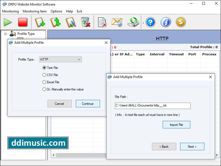Image resolution: width=221 pixels, height=166 pixels.
Task: Click the file path input field
Action: (152, 106)
